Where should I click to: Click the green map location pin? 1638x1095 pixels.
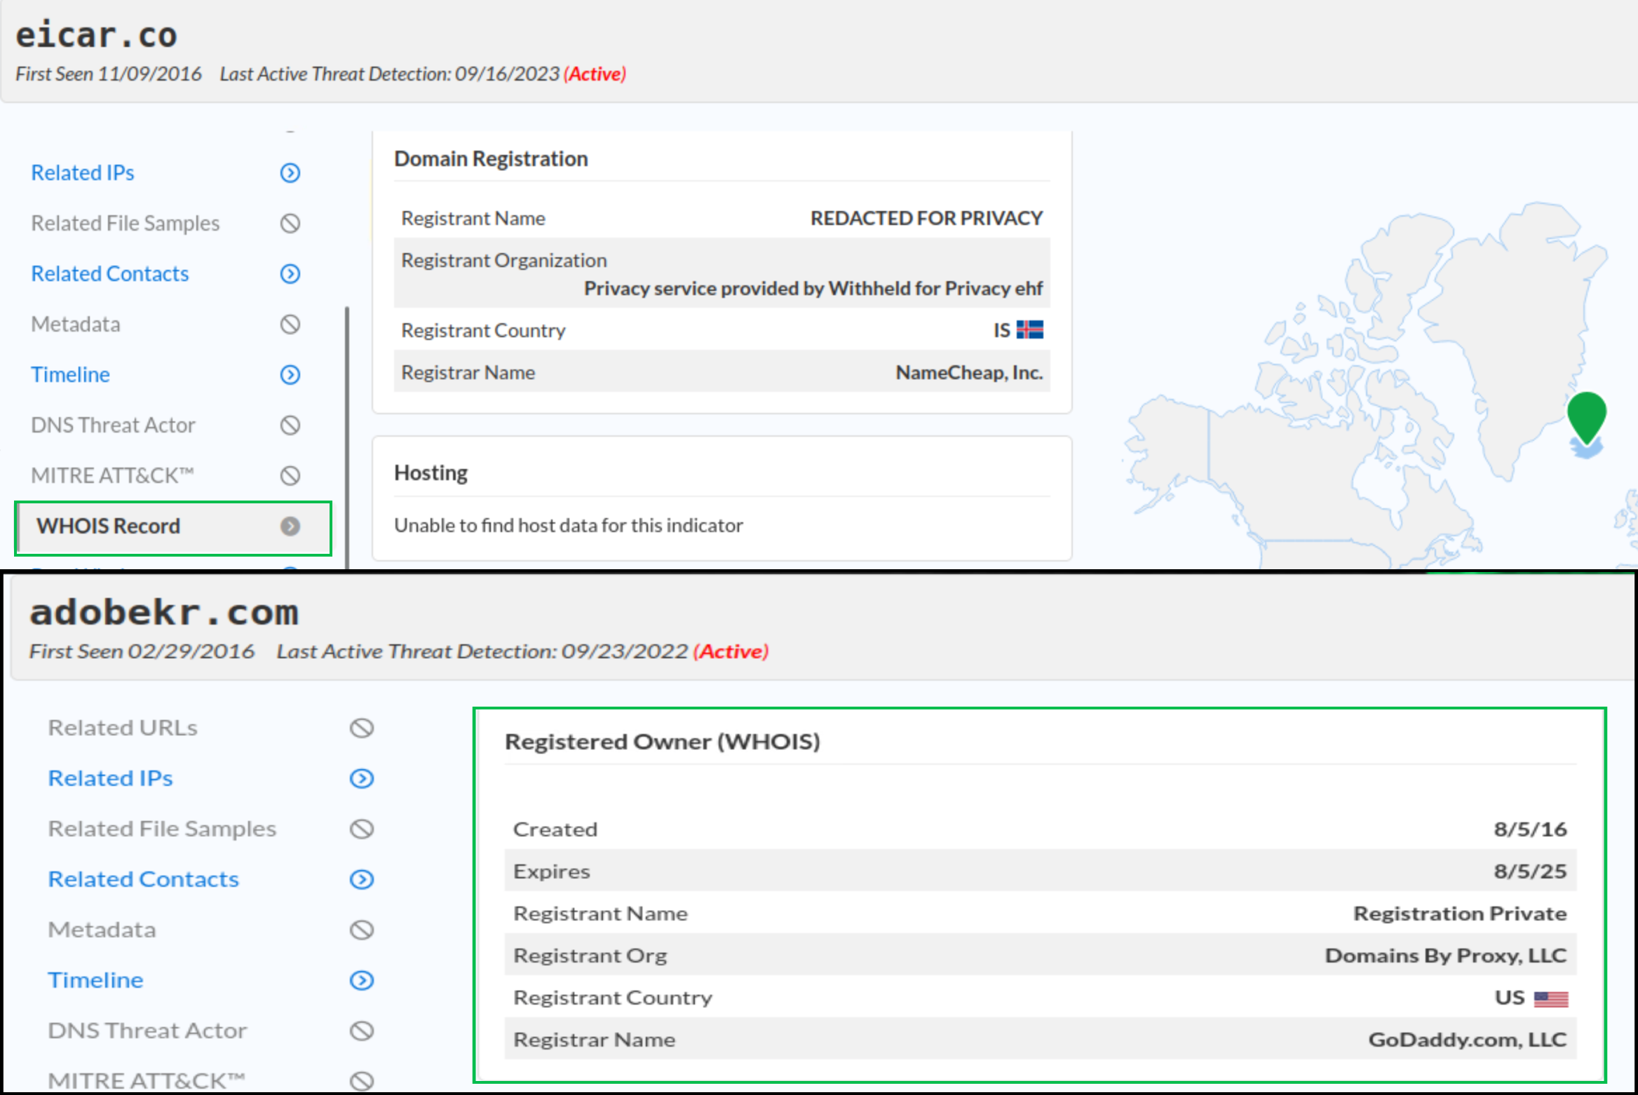[1586, 415]
